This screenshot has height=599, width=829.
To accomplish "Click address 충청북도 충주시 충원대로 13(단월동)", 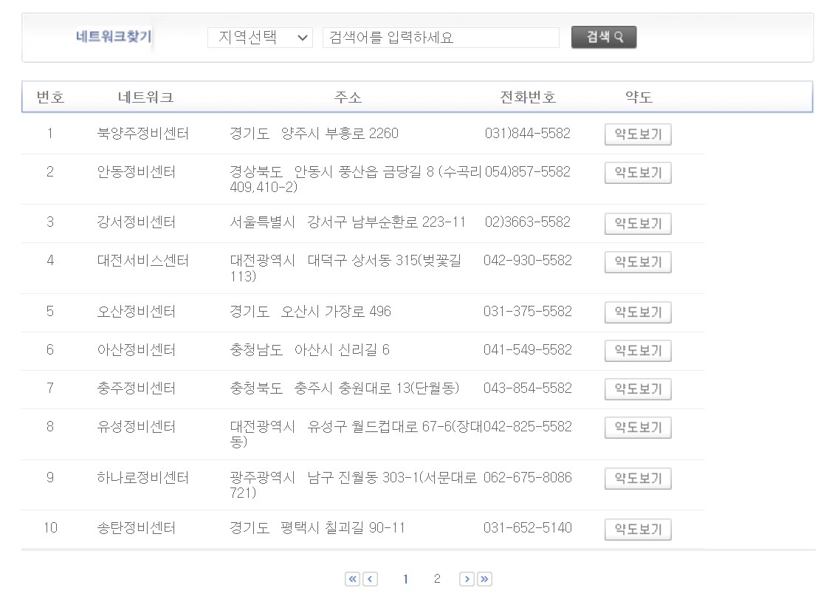I will pos(344,389).
